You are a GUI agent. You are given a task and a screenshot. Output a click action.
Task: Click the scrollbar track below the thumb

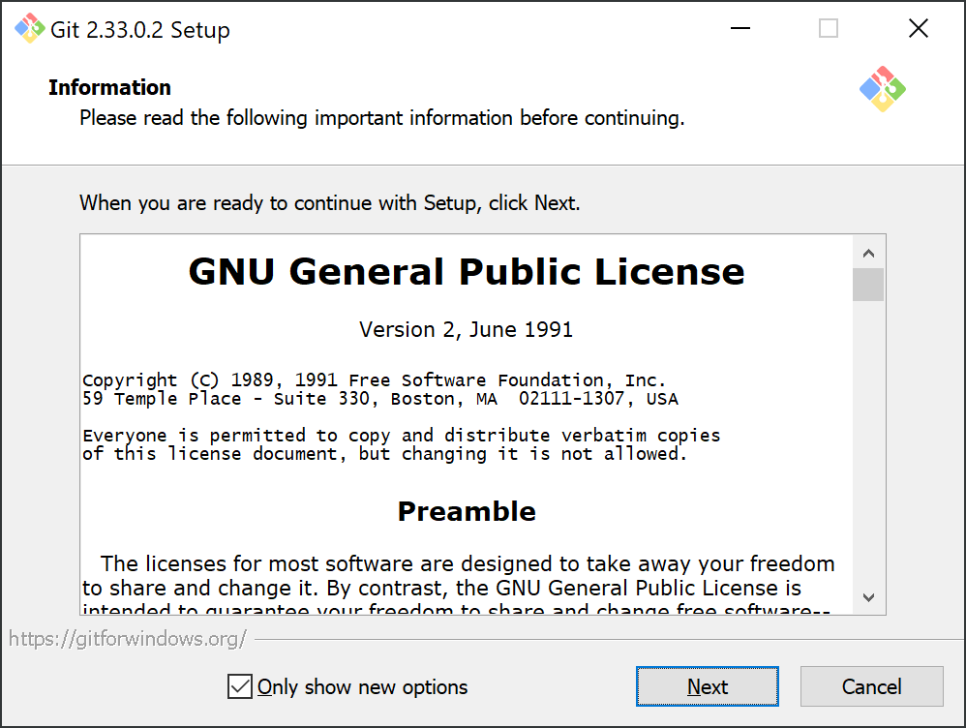click(868, 440)
